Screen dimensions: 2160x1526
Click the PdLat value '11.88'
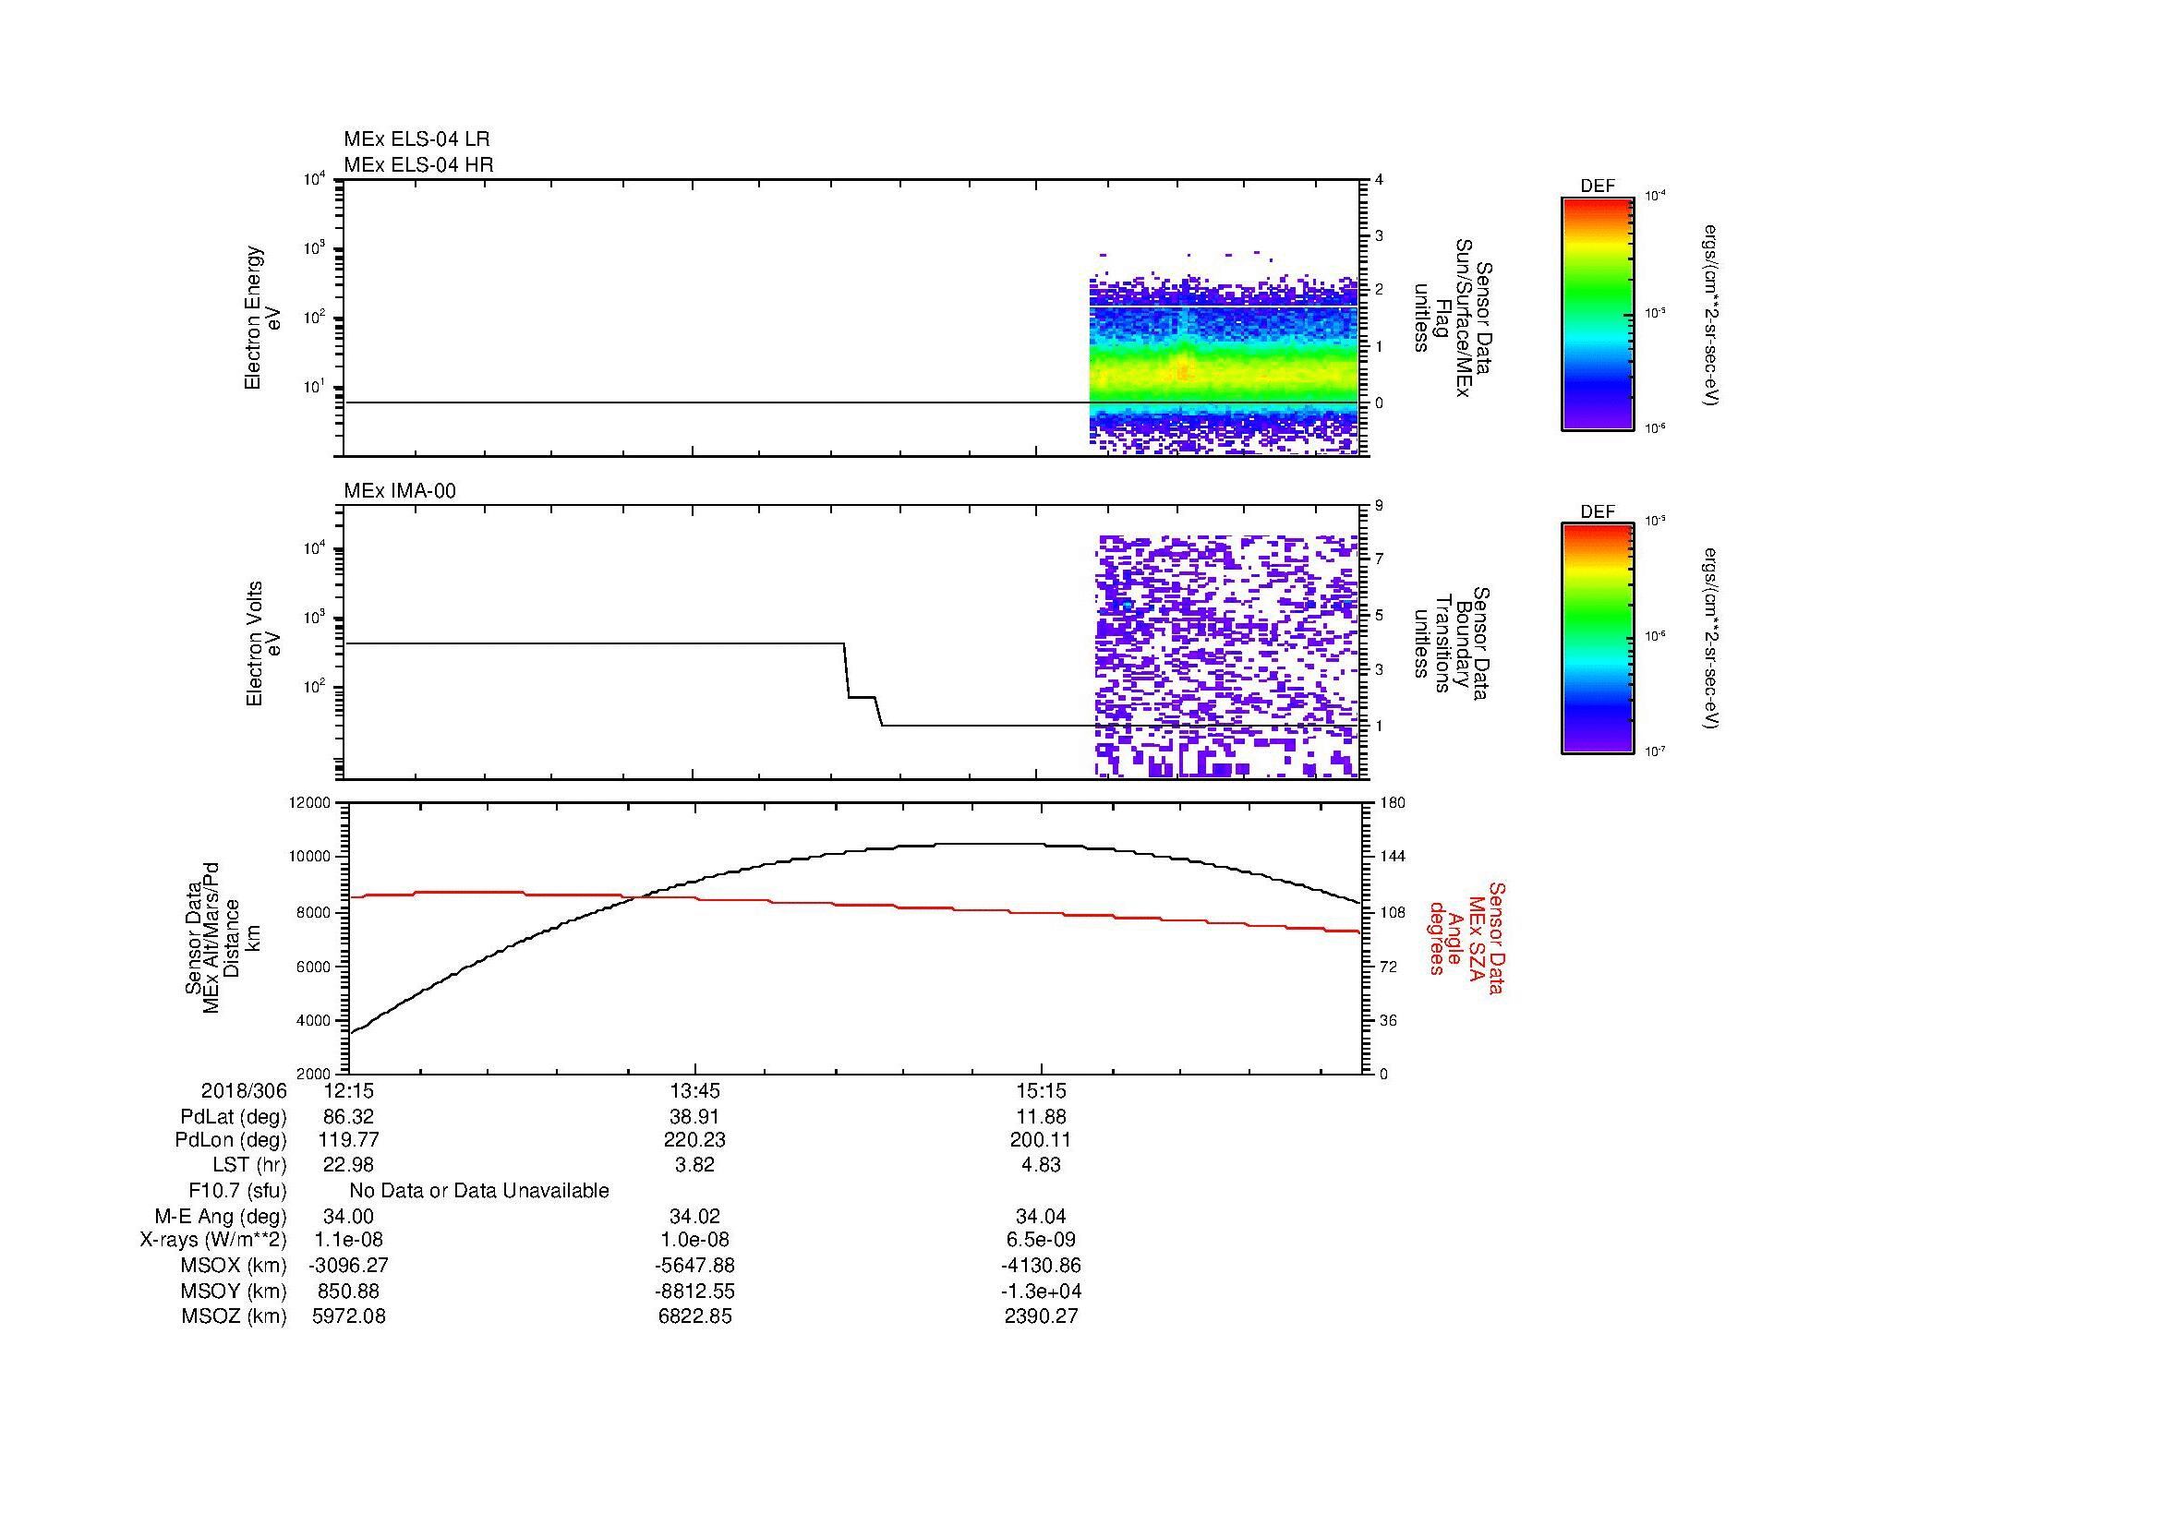(1042, 1117)
